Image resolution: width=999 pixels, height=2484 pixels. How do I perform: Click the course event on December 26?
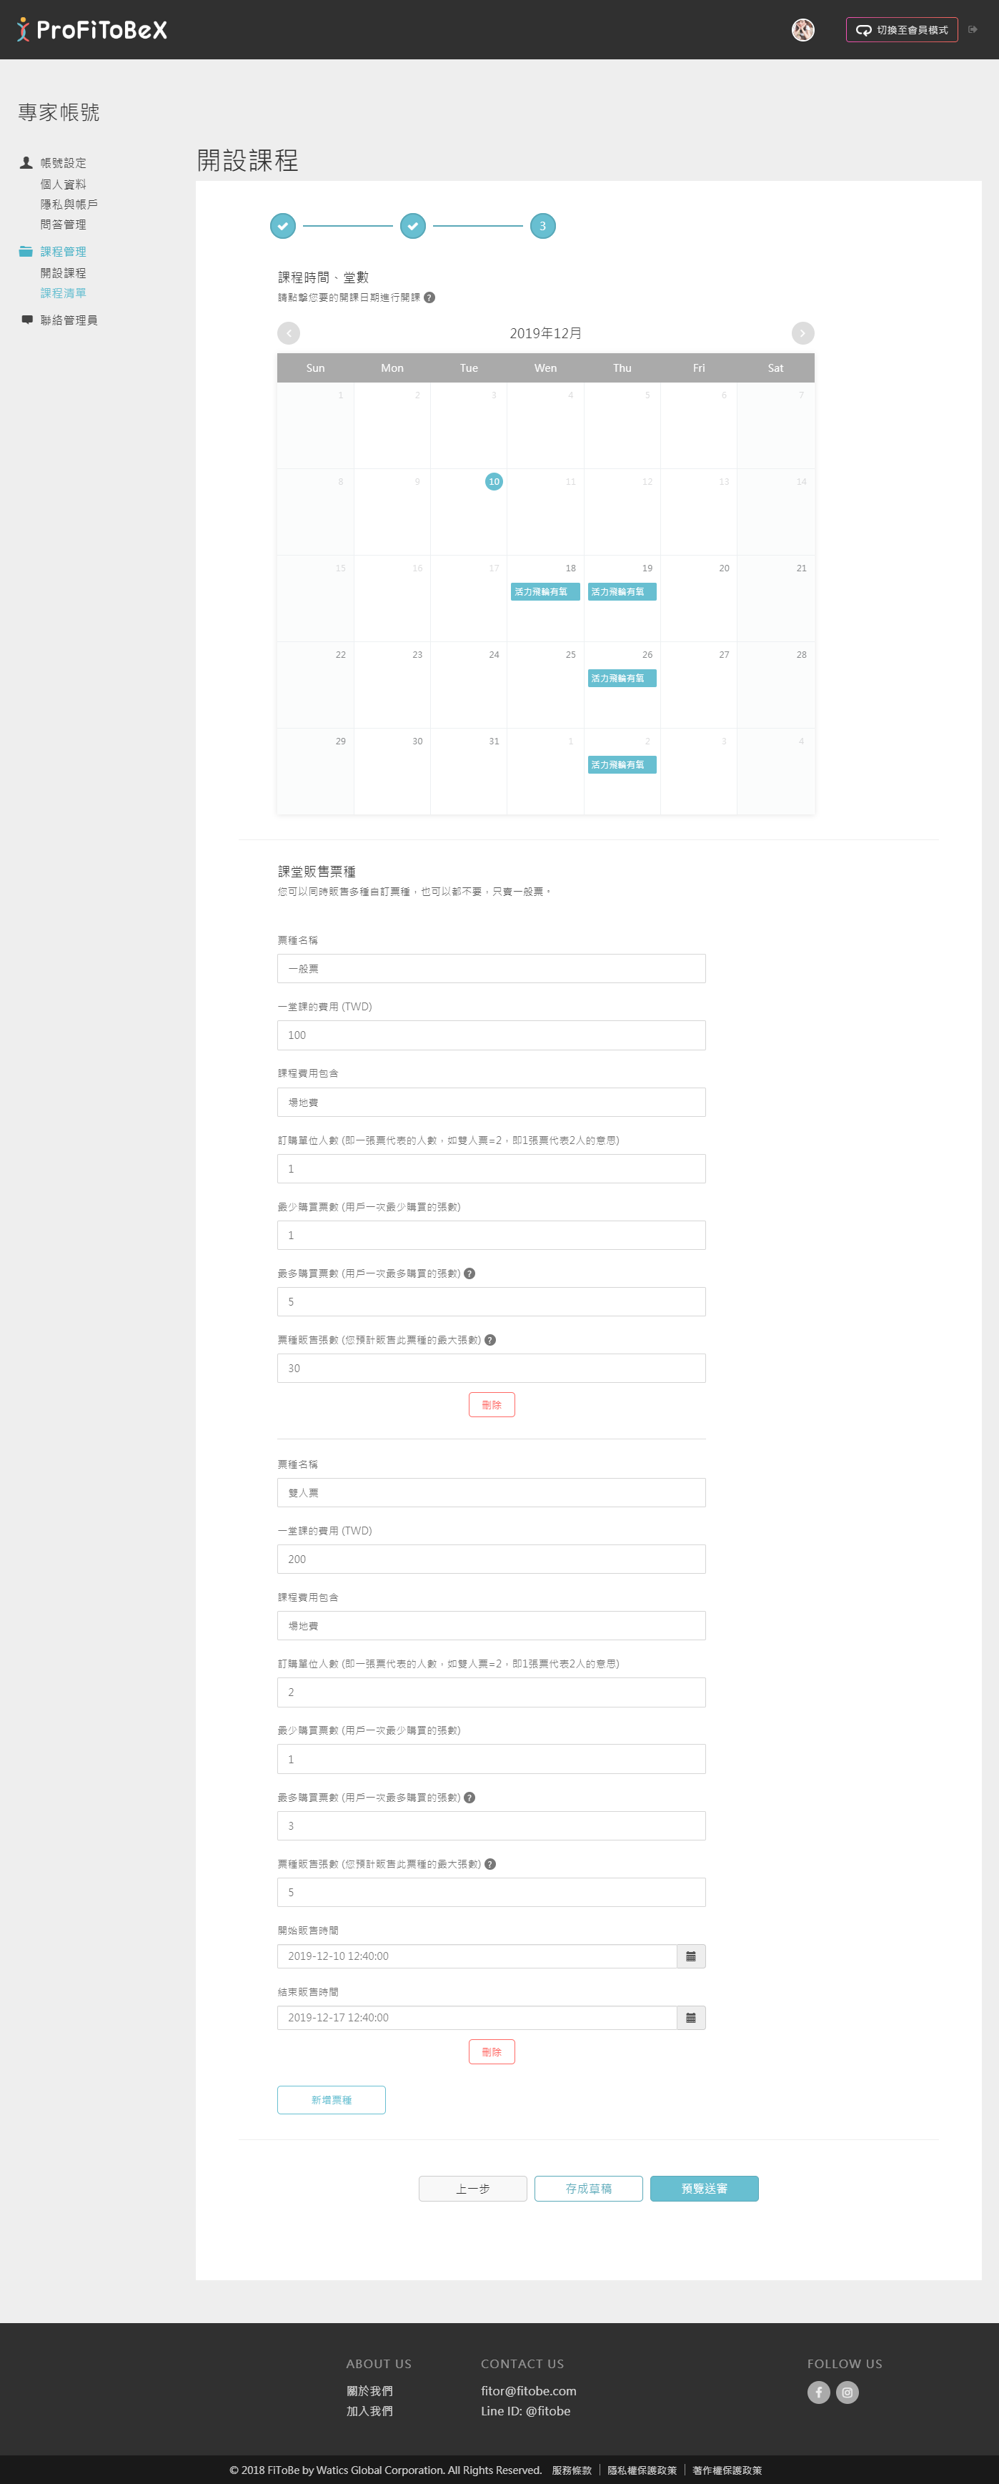tap(622, 678)
